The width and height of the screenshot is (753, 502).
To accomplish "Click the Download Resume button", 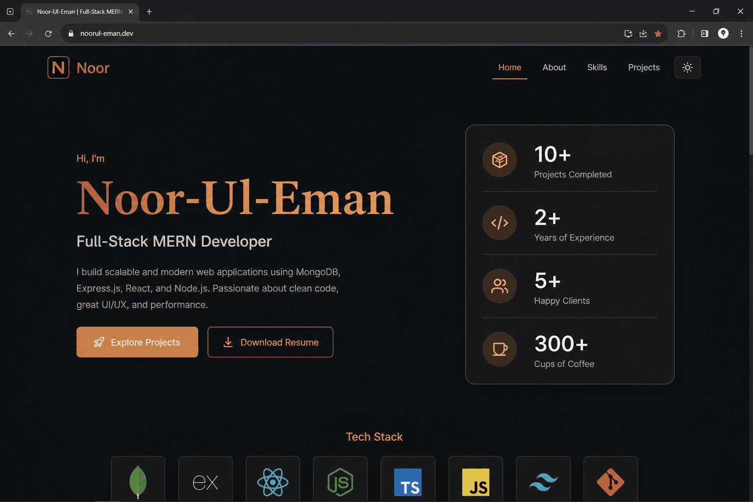I will (x=270, y=342).
